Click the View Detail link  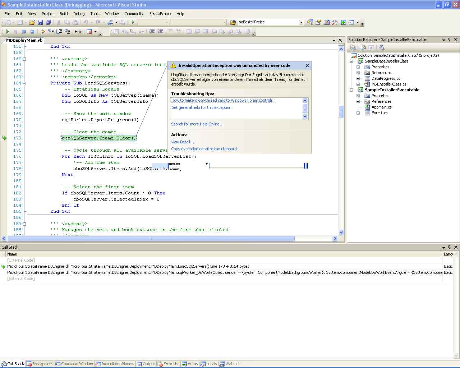pos(183,142)
